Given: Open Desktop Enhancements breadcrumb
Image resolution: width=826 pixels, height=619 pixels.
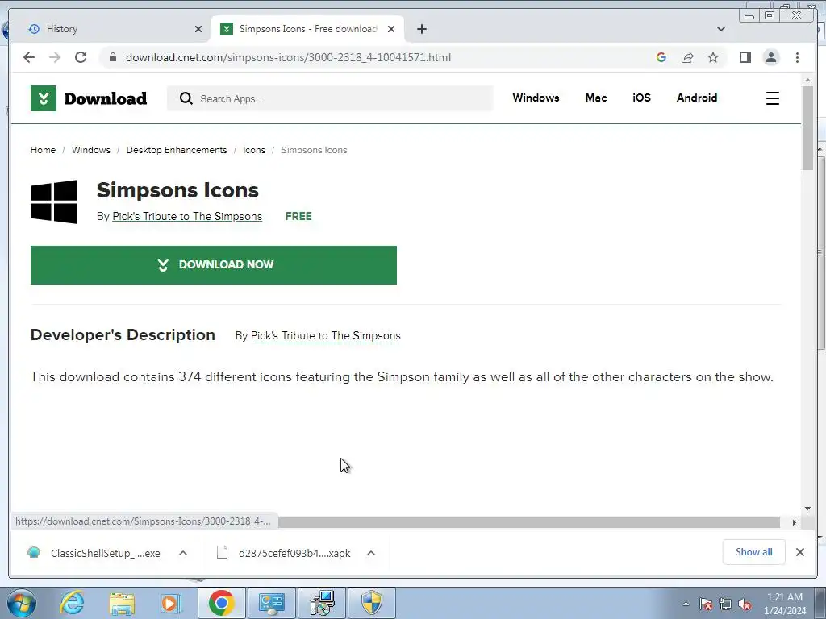Looking at the screenshot, I should point(177,150).
